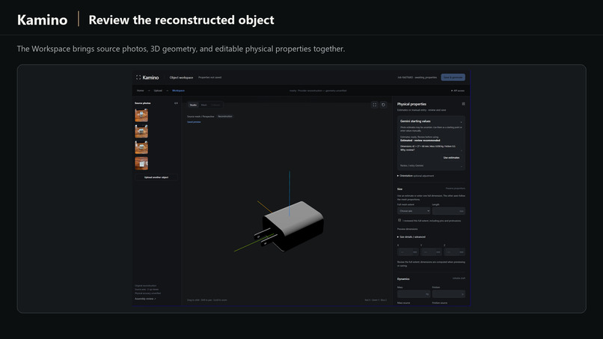Click the Dynamics section heading
603x339 pixels.
(x=403, y=279)
